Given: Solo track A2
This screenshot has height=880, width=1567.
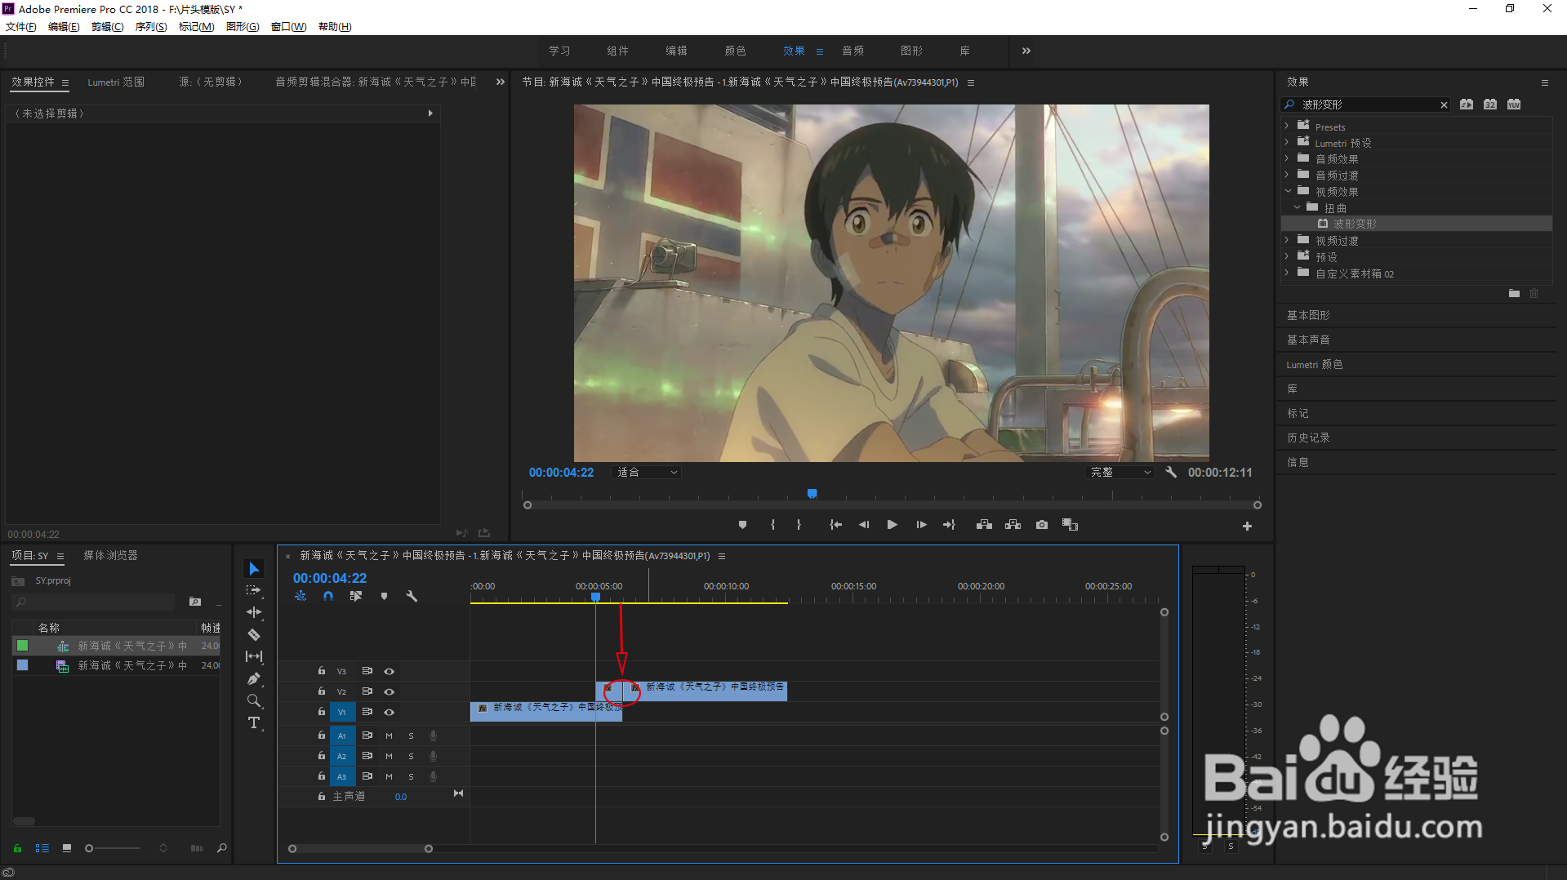Looking at the screenshot, I should (411, 756).
